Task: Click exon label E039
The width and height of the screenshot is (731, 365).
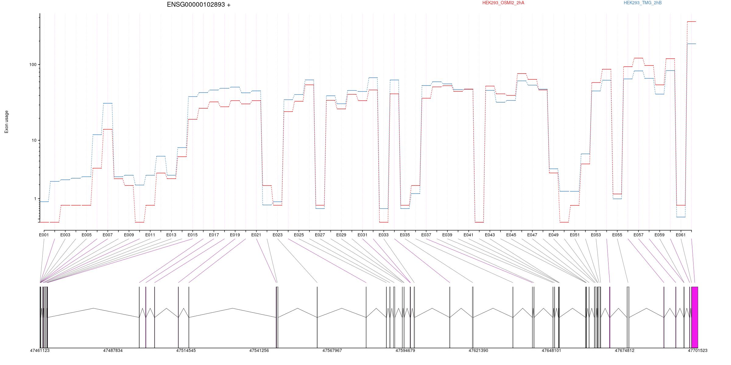Action: point(447,235)
